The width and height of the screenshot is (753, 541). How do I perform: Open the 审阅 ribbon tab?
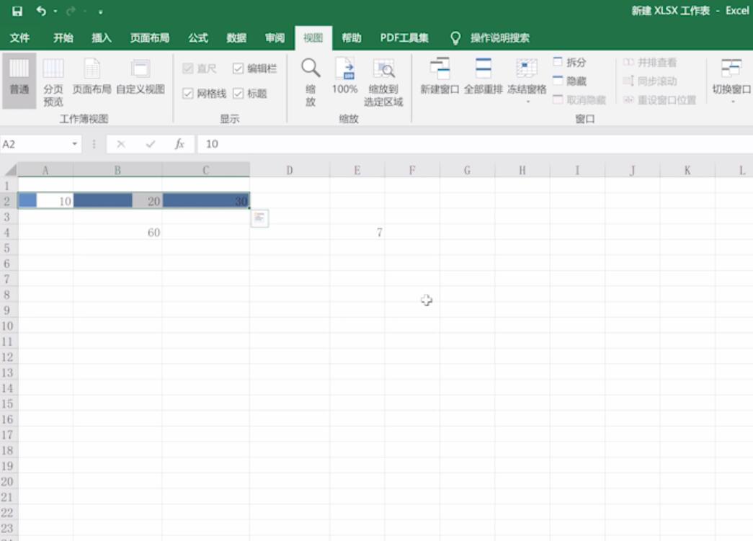pyautogui.click(x=275, y=38)
